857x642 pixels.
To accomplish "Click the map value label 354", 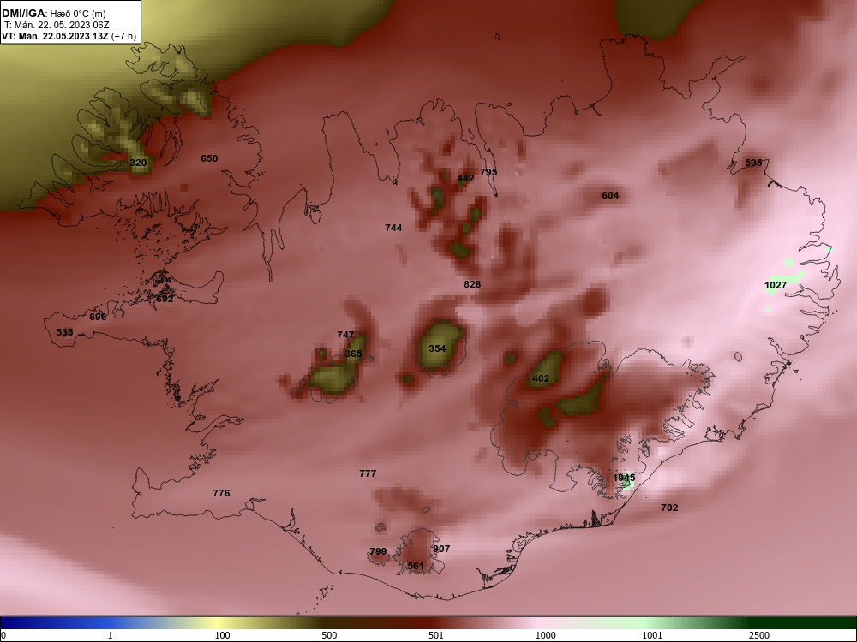I will point(437,348).
